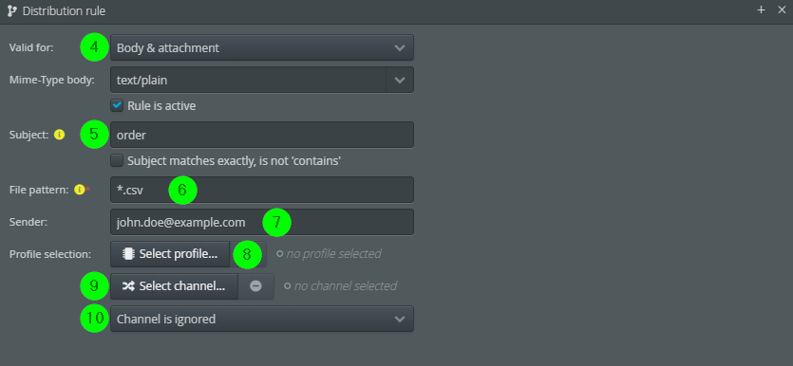Click the chip icon on Select profile
Viewport: 793px width, 366px height.
coord(128,254)
